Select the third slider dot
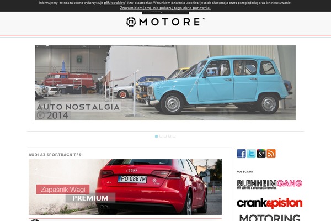The image size is (331, 221). (165, 136)
